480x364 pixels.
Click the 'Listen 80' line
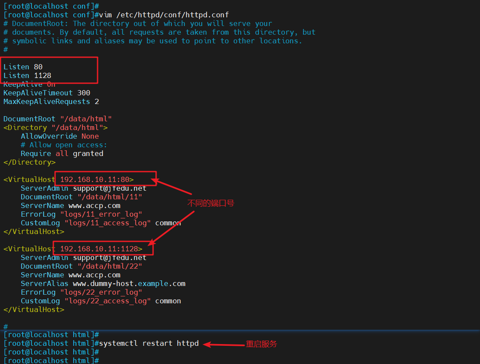point(23,67)
